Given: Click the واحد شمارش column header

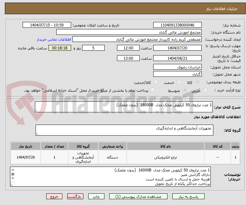Looking at the screenshot, I should [112, 146].
